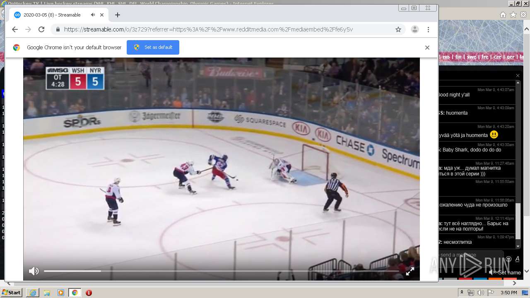530x298 pixels.
Task: Select the 'fre' language link
Action: [485, 57]
